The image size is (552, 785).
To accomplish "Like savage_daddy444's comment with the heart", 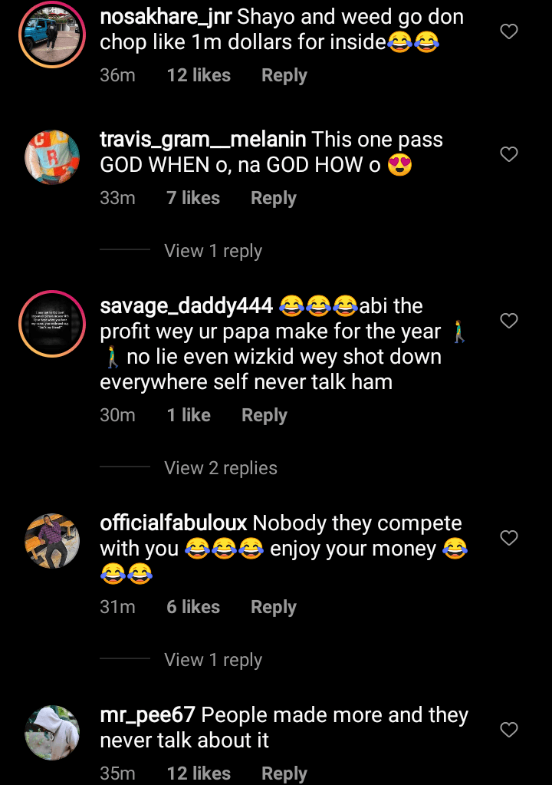I will (509, 321).
